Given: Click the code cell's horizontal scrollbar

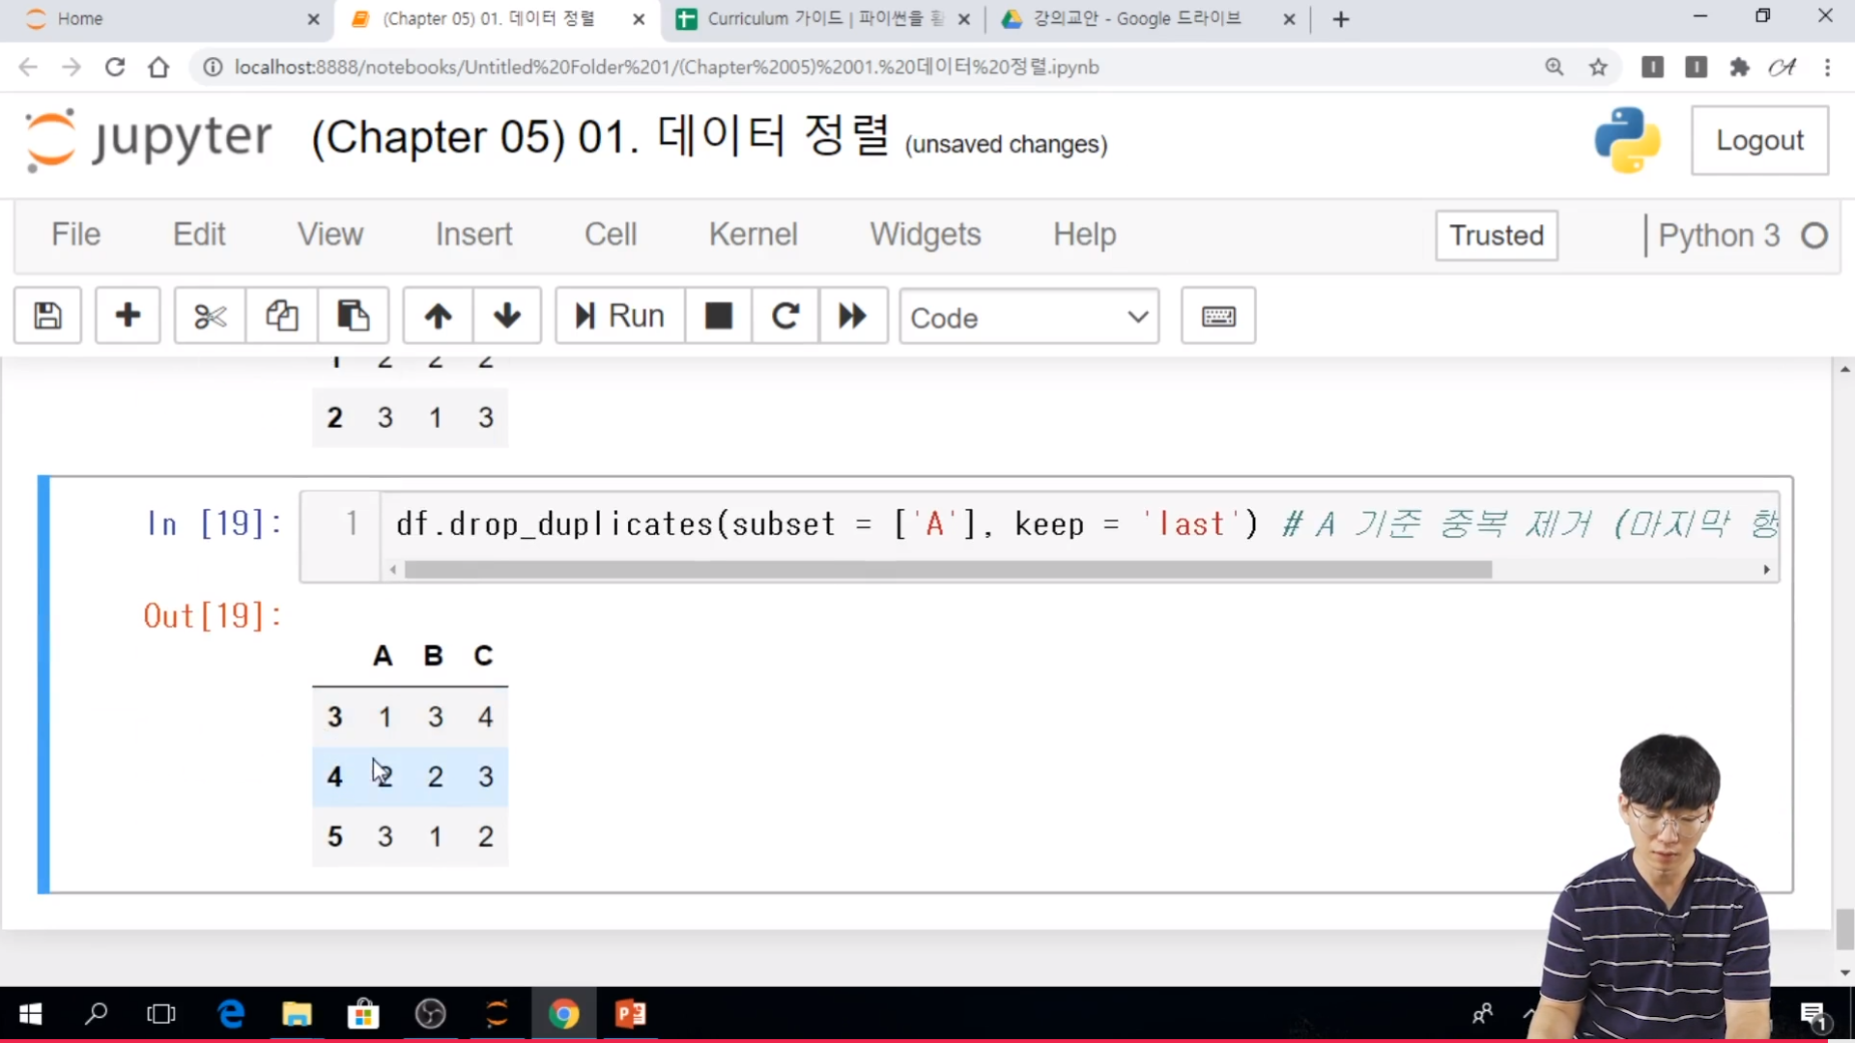Looking at the screenshot, I should click(947, 570).
